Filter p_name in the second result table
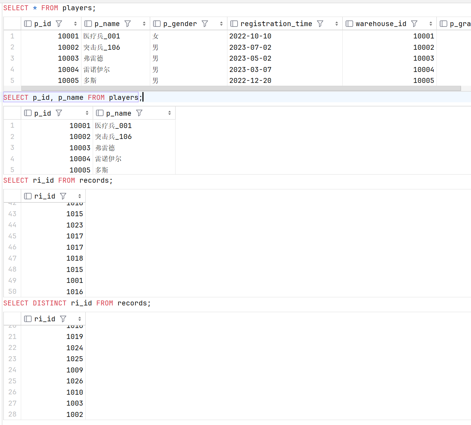Viewport: 471px width, 425px height. pos(139,113)
